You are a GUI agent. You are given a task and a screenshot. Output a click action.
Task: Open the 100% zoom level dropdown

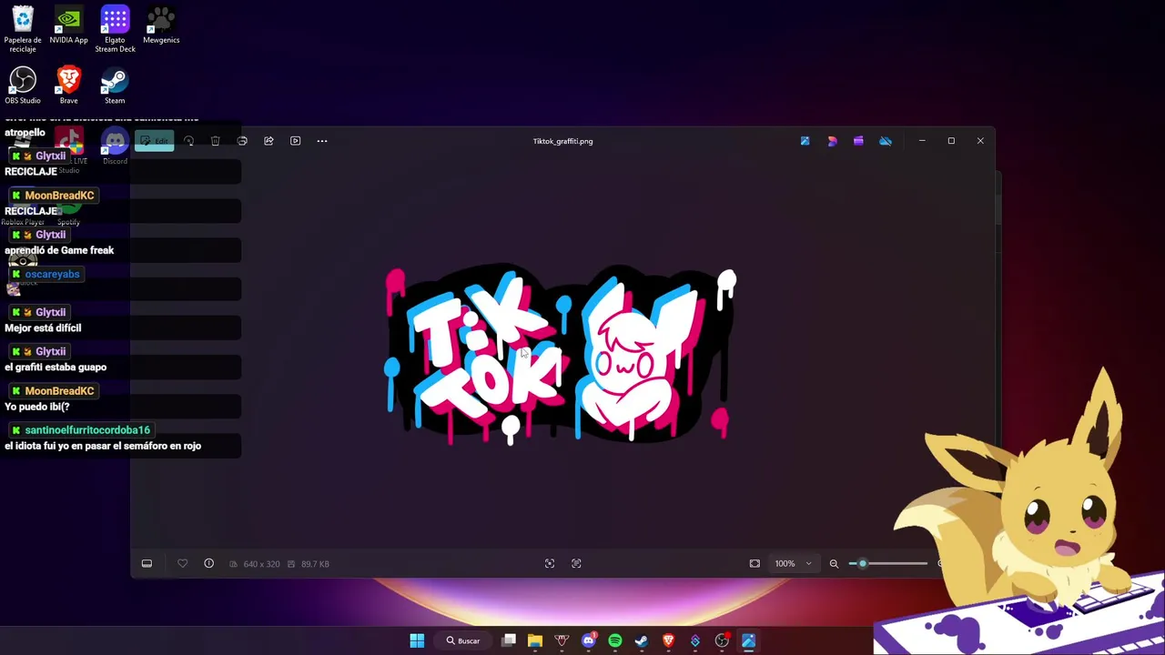(x=793, y=564)
